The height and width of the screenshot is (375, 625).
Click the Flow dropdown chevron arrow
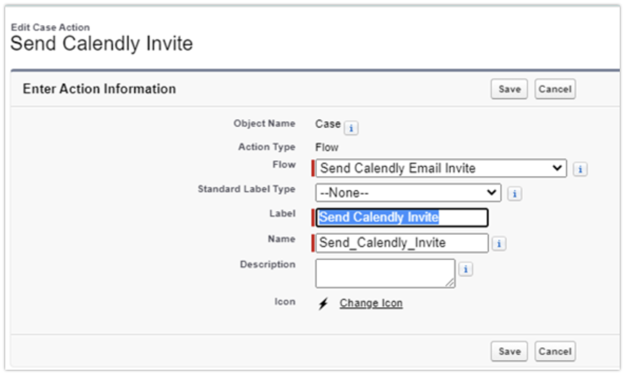(x=557, y=168)
